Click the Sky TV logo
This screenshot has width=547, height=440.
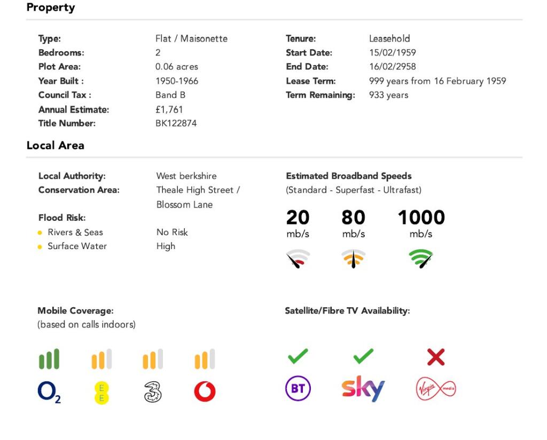tap(363, 389)
